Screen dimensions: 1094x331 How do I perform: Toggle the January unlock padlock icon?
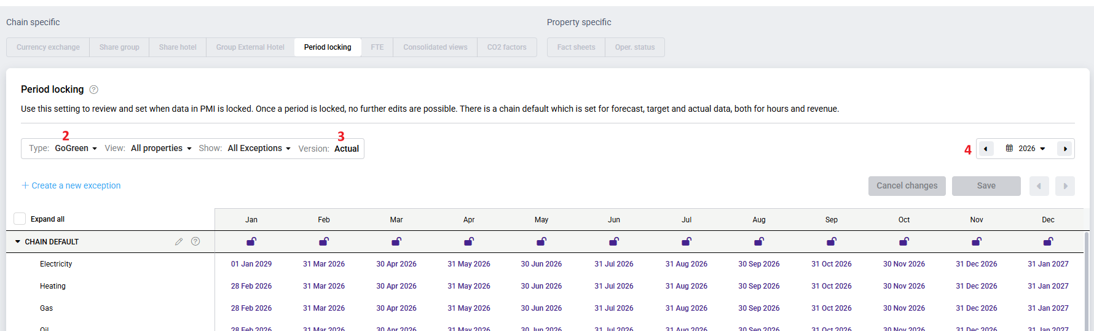pos(251,241)
